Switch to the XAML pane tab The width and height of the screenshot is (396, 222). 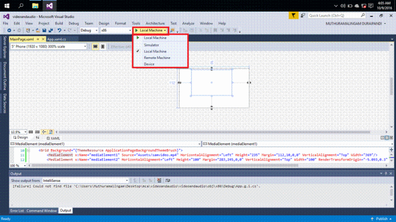point(53,138)
